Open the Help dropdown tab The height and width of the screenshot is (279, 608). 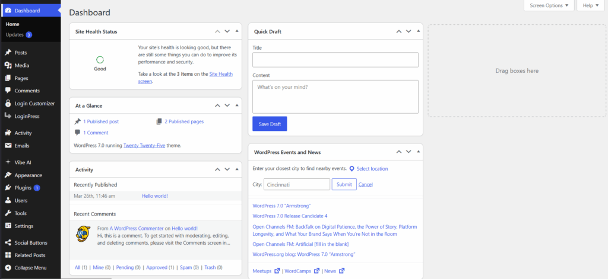tap(591, 5)
